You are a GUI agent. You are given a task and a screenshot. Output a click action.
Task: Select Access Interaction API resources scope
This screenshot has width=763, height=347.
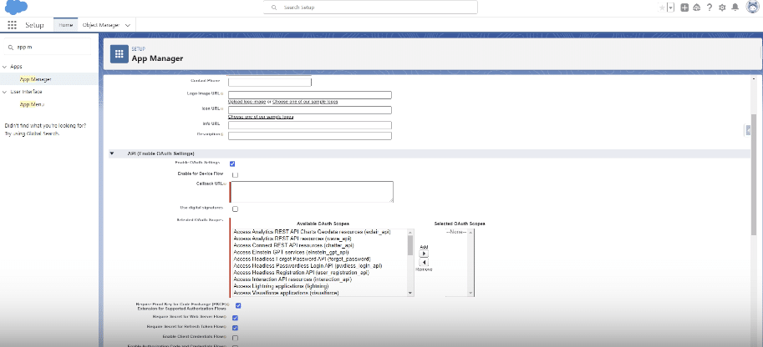(x=292, y=279)
